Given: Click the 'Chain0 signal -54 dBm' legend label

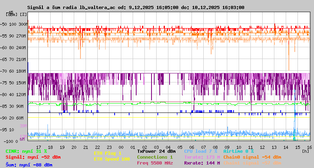Looking at the screenshot, I should click(252, 157).
